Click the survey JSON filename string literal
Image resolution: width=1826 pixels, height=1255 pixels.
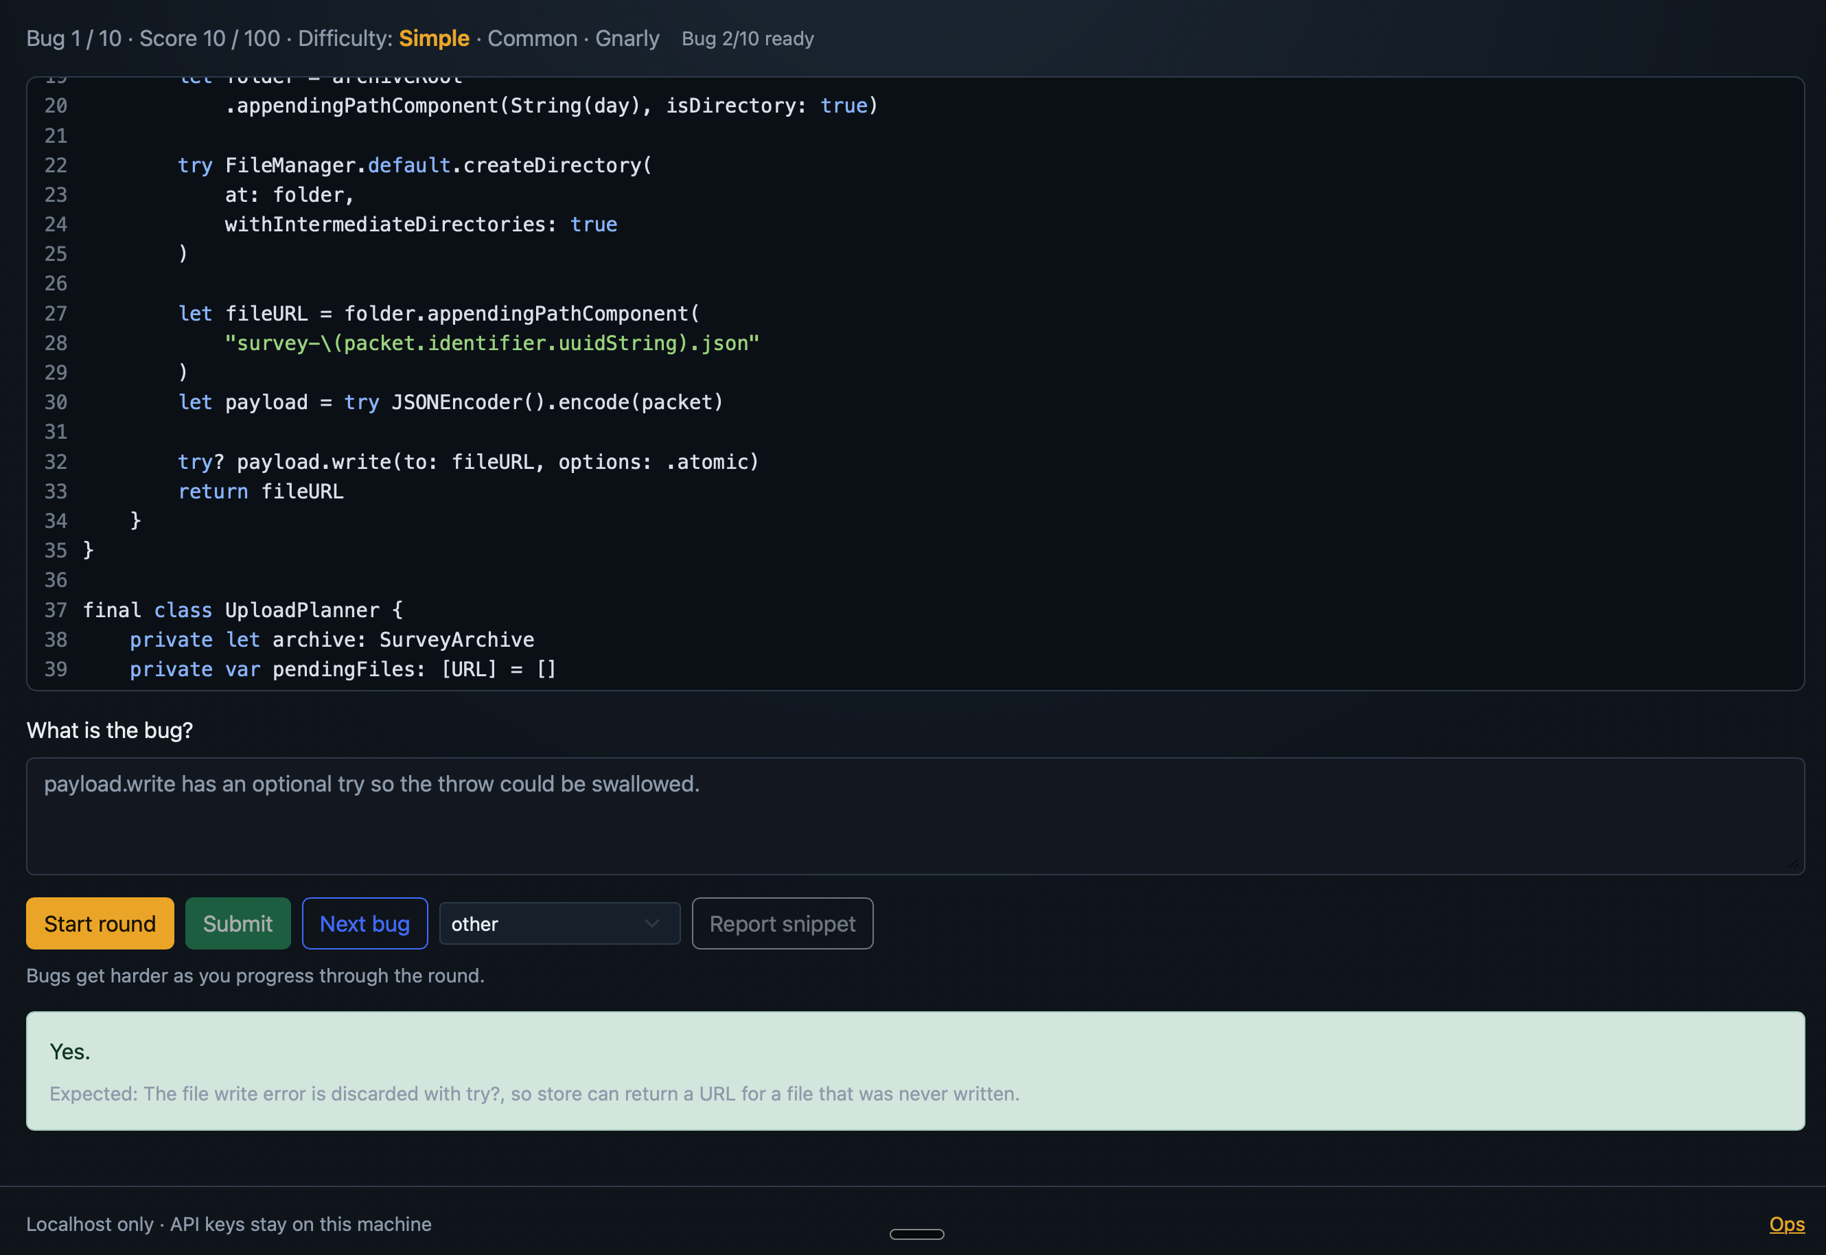[x=492, y=343]
